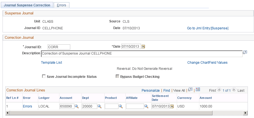Switch to Errors tab
Screen dimensions: 254x118
coord(62,5)
